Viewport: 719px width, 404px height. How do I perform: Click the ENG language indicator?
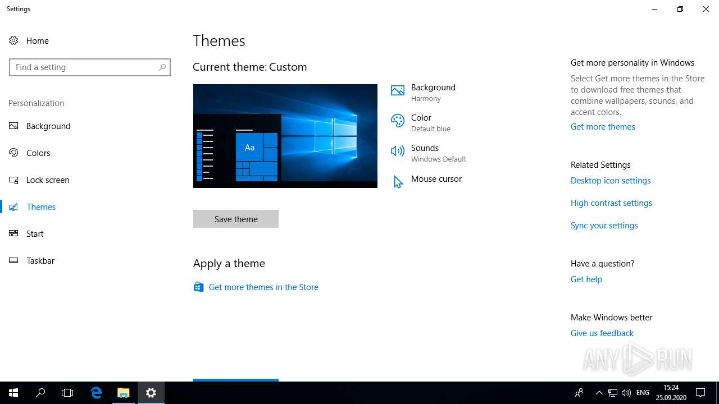tap(643, 393)
